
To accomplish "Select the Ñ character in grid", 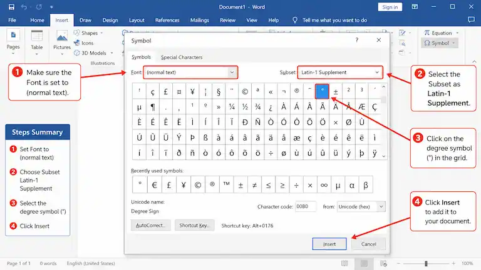I will pyautogui.click(x=257, y=122).
